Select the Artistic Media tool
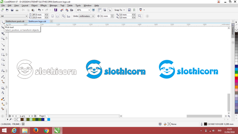This screenshot has height=134, width=238. pos(3,50)
